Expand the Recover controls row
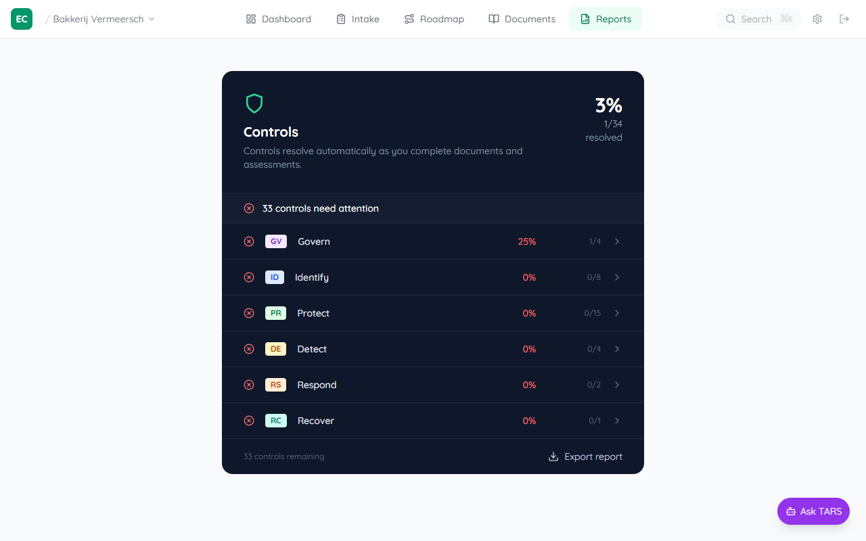Image resolution: width=866 pixels, height=541 pixels. click(616, 421)
